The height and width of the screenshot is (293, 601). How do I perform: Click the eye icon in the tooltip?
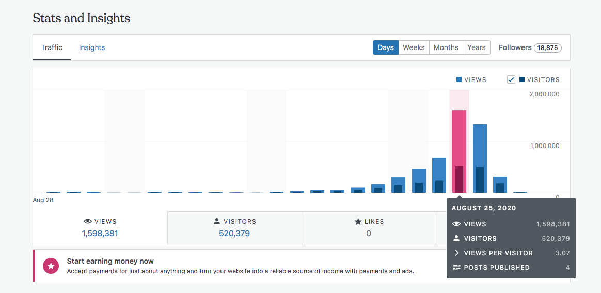pos(456,224)
